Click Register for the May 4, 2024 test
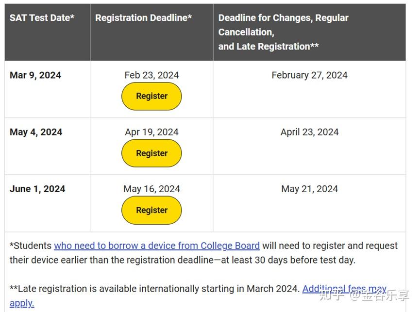Screen dimensions: 420x312 pyautogui.click(x=151, y=153)
